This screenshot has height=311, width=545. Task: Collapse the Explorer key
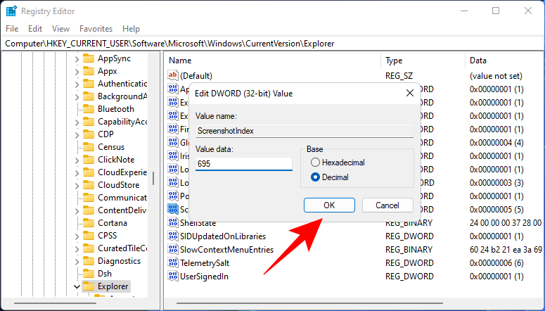tap(77, 286)
